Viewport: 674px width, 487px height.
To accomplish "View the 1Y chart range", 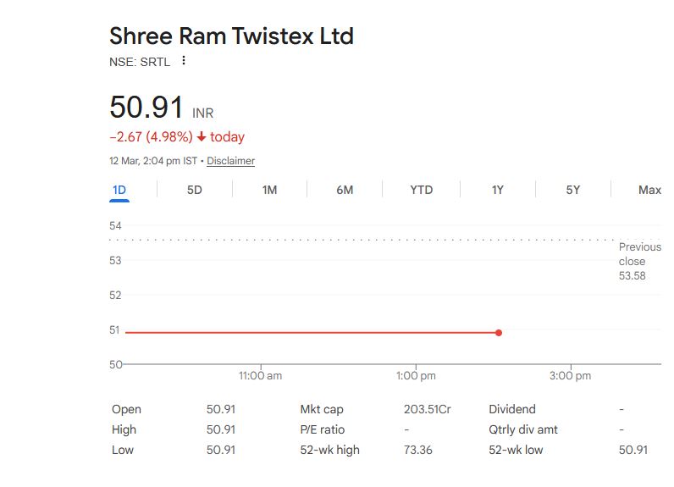I will tap(498, 190).
